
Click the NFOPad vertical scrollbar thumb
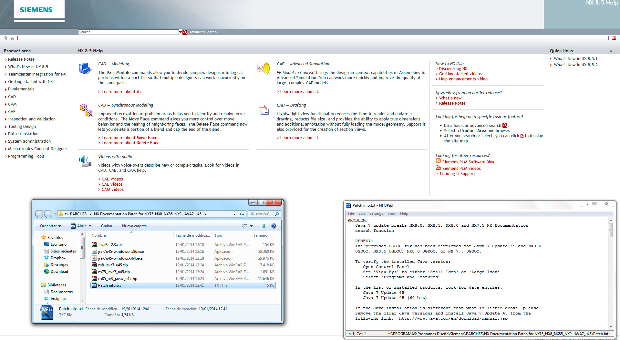coord(610,230)
